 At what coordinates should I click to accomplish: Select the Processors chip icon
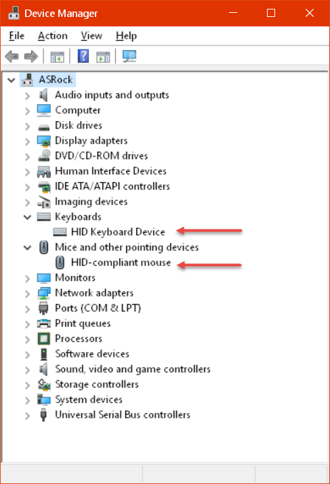click(43, 338)
